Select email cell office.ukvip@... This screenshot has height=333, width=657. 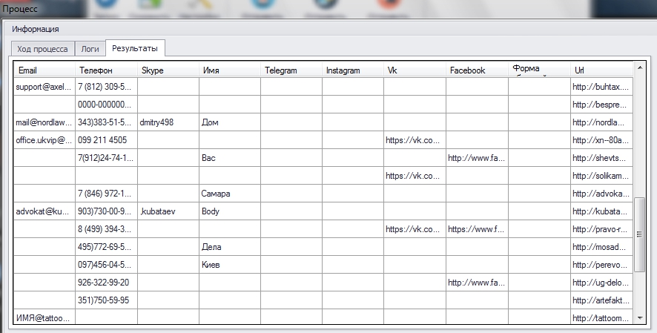click(x=44, y=140)
